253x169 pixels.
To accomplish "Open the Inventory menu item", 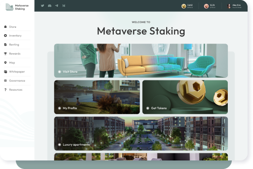I will coord(15,36).
